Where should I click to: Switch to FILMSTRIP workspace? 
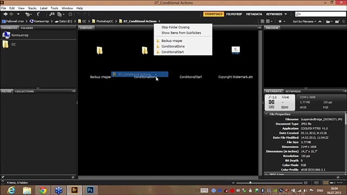234,14
